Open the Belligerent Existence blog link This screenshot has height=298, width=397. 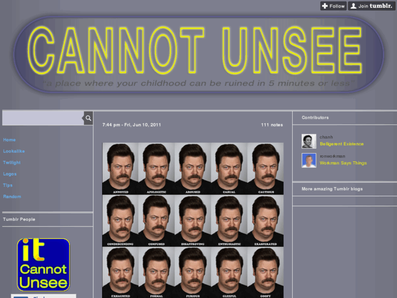[x=341, y=144]
